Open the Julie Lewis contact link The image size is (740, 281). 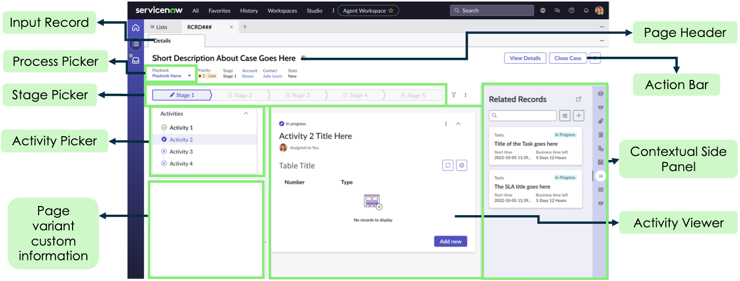point(272,76)
